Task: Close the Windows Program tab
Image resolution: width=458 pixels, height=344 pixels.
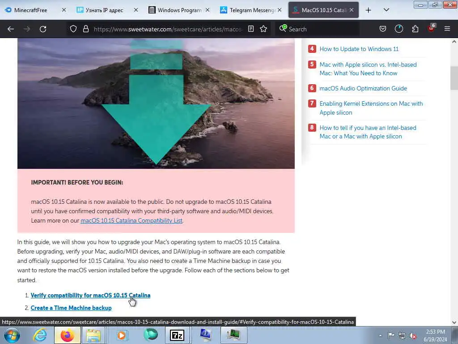Action: click(x=208, y=10)
